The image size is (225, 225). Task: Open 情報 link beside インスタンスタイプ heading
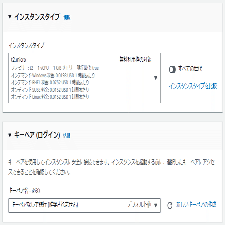point(67,17)
